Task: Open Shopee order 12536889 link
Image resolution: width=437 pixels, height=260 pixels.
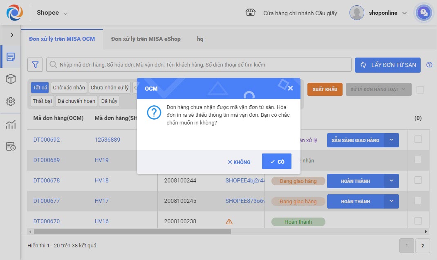Action: 107,140
